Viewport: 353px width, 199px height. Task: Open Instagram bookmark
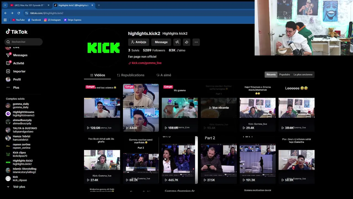point(52,20)
